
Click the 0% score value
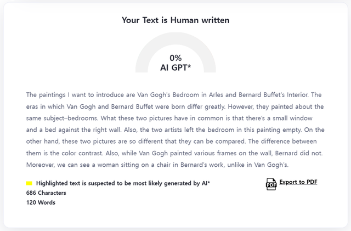(175, 58)
